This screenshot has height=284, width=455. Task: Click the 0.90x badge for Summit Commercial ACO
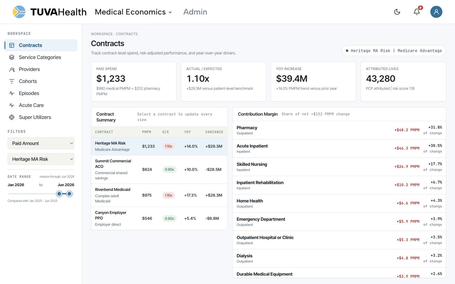click(x=169, y=169)
